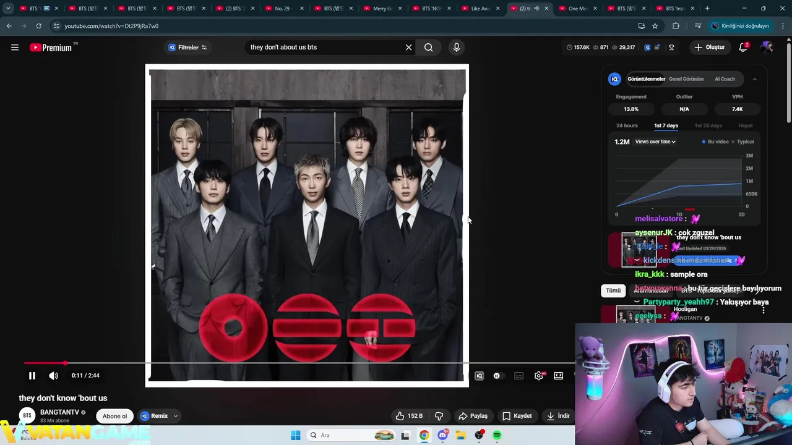Expand 'Views over time' dropdown

pyautogui.click(x=655, y=142)
